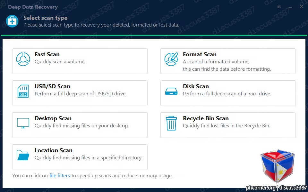Click 'this can find the data before formatting.'
The image size is (308, 192).
[x=227, y=69]
